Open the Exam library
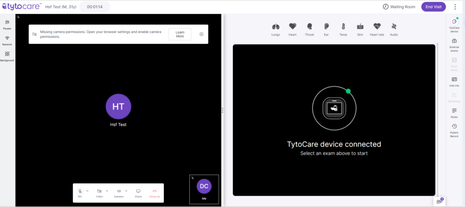Image resolution: width=465 pixels, height=207 pixels. click(454, 64)
